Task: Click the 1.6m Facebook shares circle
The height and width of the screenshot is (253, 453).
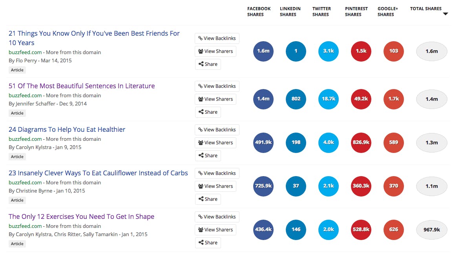Action: click(x=263, y=51)
